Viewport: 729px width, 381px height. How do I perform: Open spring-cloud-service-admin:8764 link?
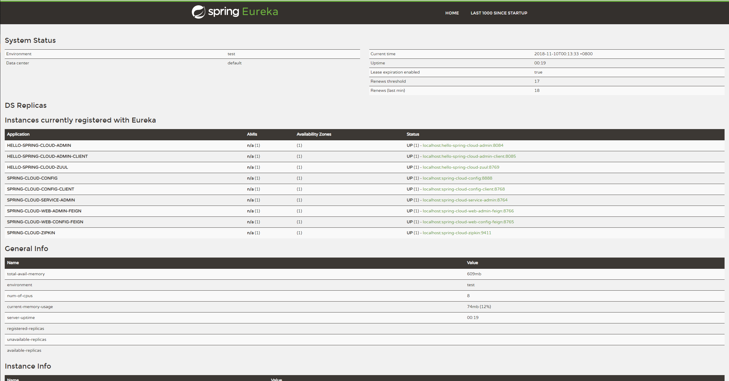click(x=465, y=200)
